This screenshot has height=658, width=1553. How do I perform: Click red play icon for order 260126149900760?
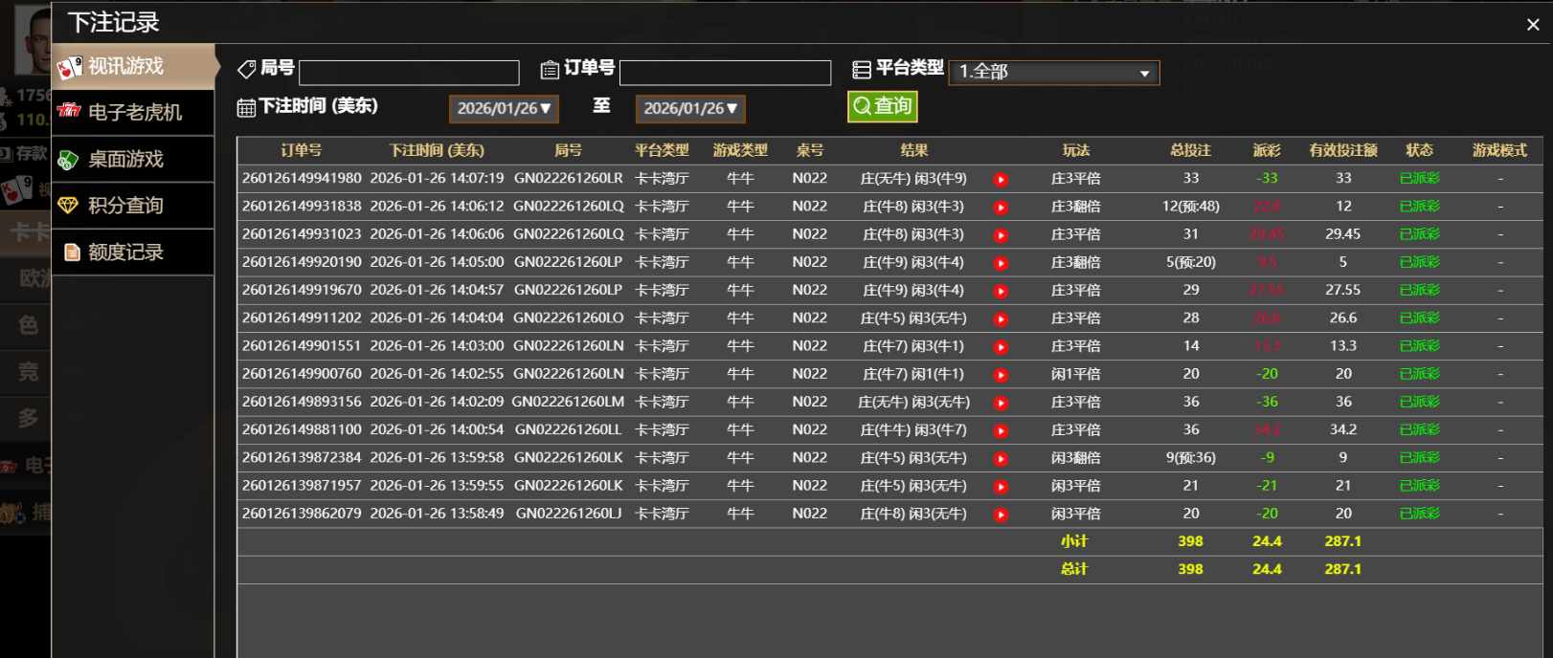pos(1001,375)
